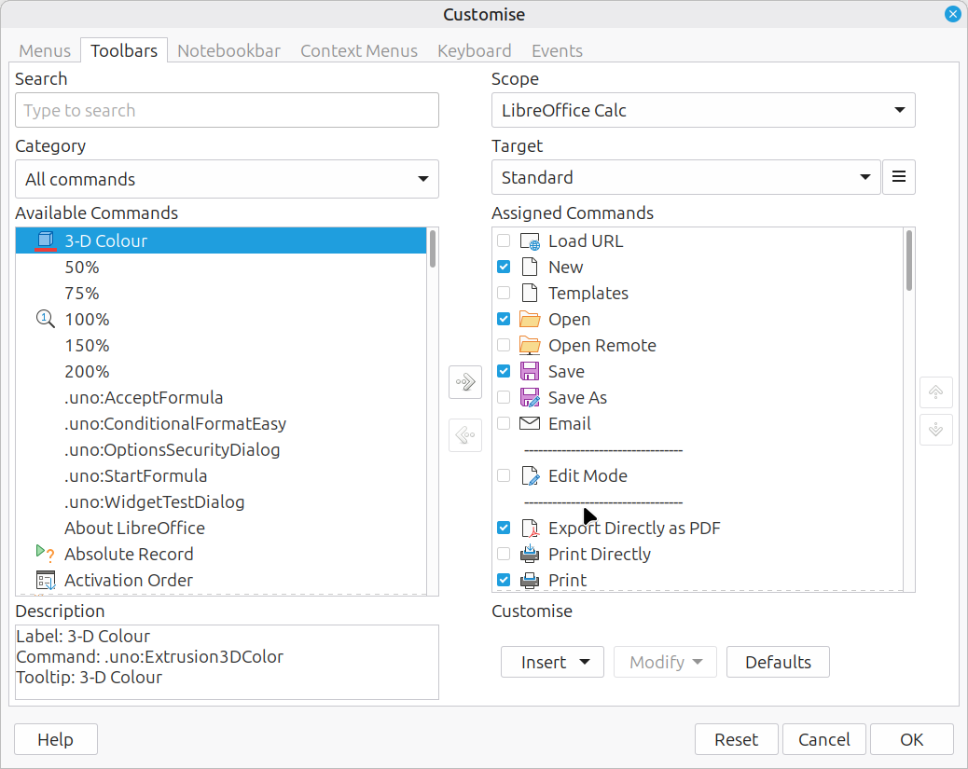This screenshot has height=769, width=968.
Task: Uncheck the Save command checkbox
Action: pos(504,371)
